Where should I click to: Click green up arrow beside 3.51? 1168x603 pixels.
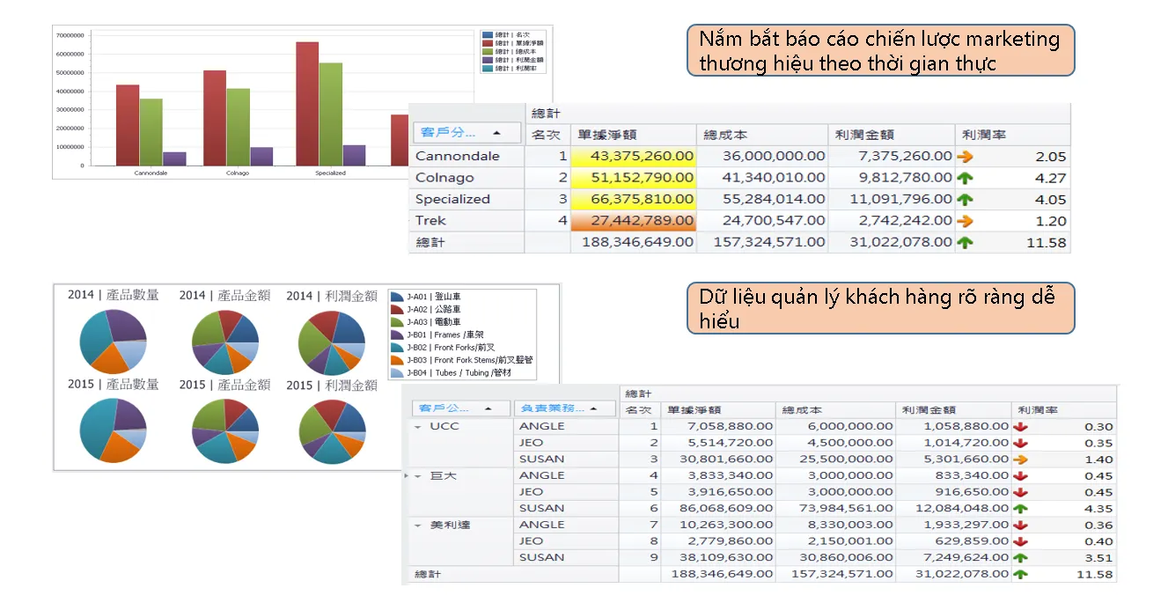pyautogui.click(x=1020, y=557)
